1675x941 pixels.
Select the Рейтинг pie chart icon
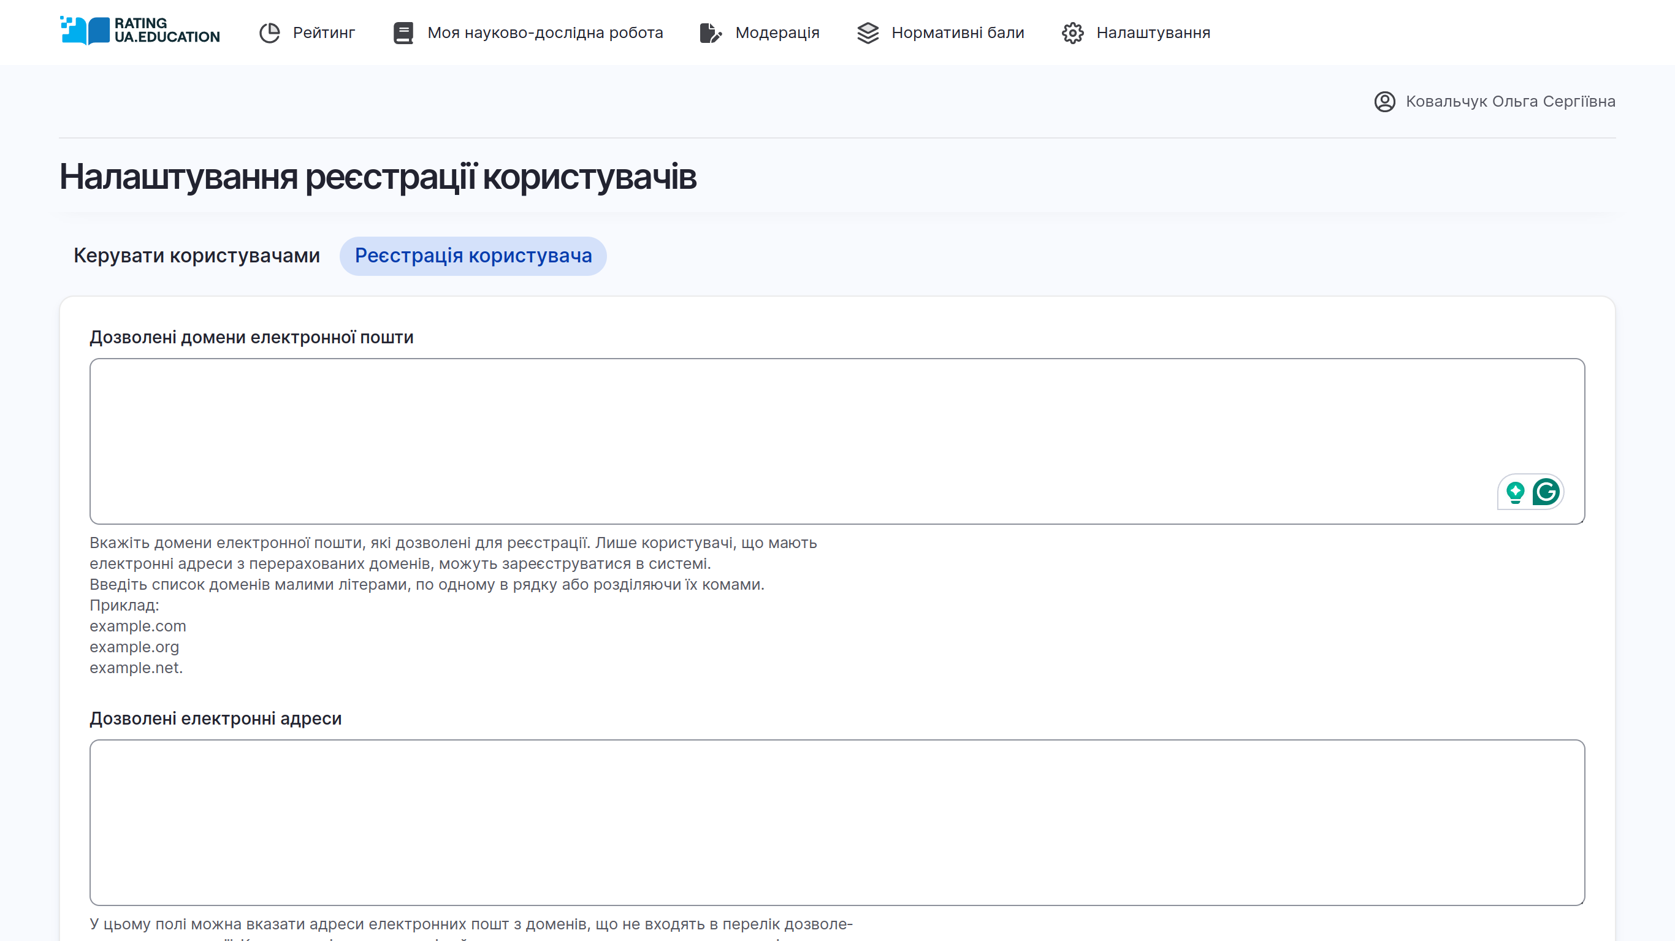pyautogui.click(x=269, y=32)
